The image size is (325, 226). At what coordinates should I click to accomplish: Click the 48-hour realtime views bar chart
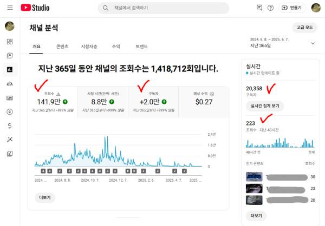[280, 143]
